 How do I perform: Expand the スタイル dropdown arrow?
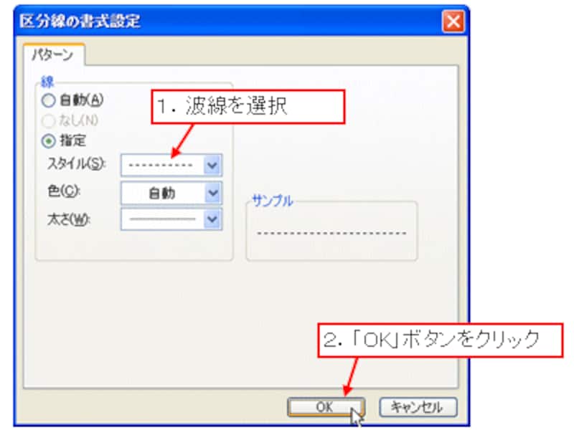pyautogui.click(x=212, y=166)
